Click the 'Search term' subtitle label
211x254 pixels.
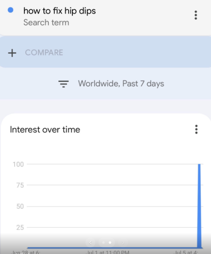coord(46,23)
